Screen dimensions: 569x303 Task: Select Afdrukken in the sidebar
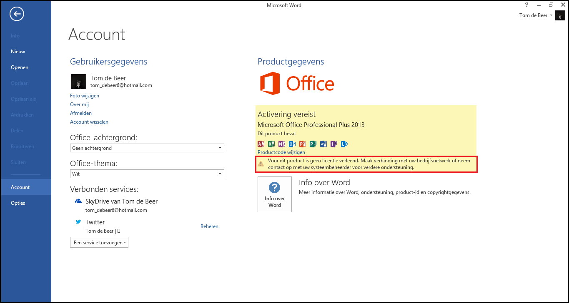pos(25,115)
